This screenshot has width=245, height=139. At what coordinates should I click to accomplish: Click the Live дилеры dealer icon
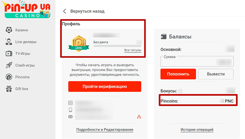pyautogui.click(x=9, y=42)
